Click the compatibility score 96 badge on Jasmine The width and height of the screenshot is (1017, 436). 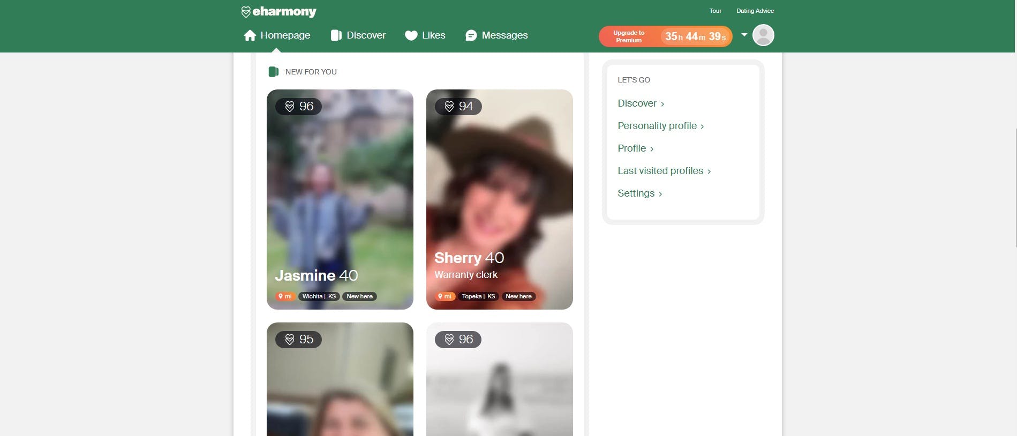coord(298,107)
